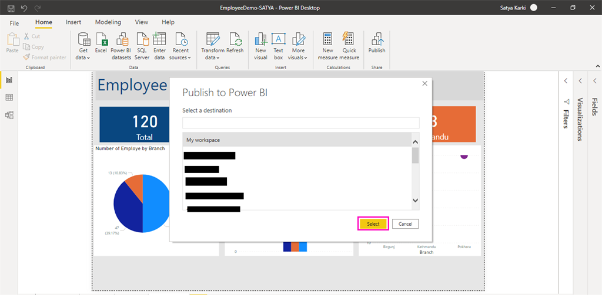Insert a Text box
The width and height of the screenshot is (602, 295).
(278, 46)
